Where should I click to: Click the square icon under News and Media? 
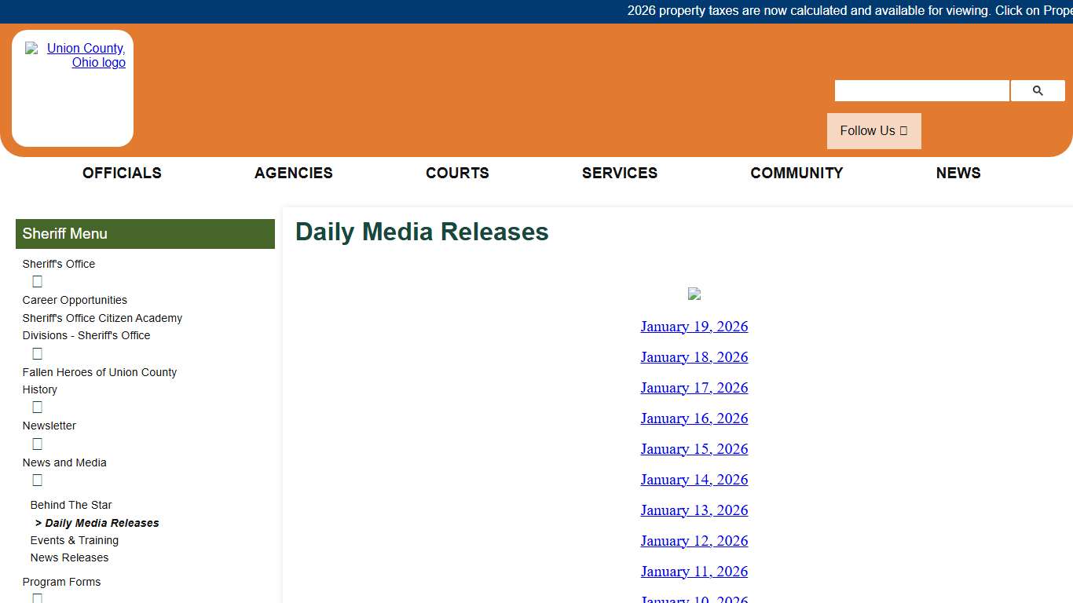click(37, 480)
